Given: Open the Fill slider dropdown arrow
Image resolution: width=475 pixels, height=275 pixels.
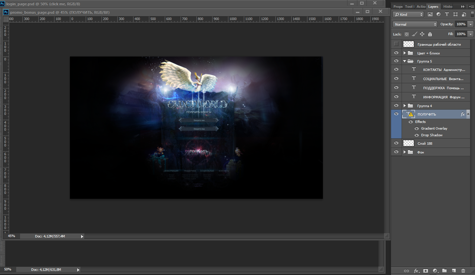Looking at the screenshot, I should coord(470,34).
